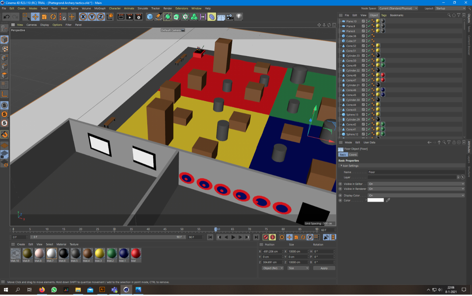Select the red Mat material thumbnail

[x=136, y=253]
